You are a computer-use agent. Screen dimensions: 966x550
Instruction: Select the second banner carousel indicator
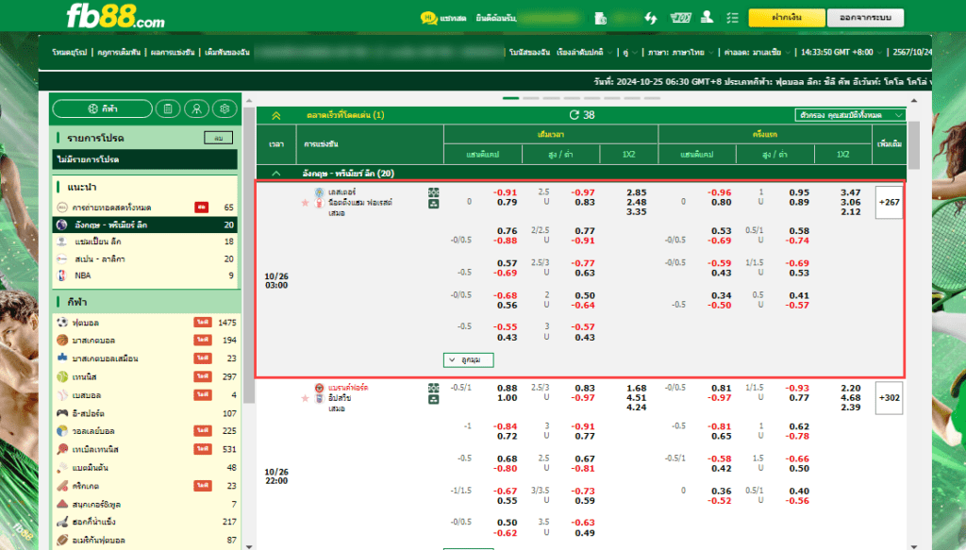[x=531, y=98]
